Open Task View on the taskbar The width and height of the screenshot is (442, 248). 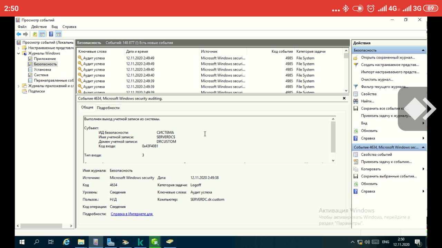tap(51, 242)
